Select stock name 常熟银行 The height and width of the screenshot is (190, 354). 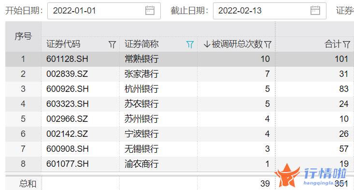pyautogui.click(x=142, y=59)
